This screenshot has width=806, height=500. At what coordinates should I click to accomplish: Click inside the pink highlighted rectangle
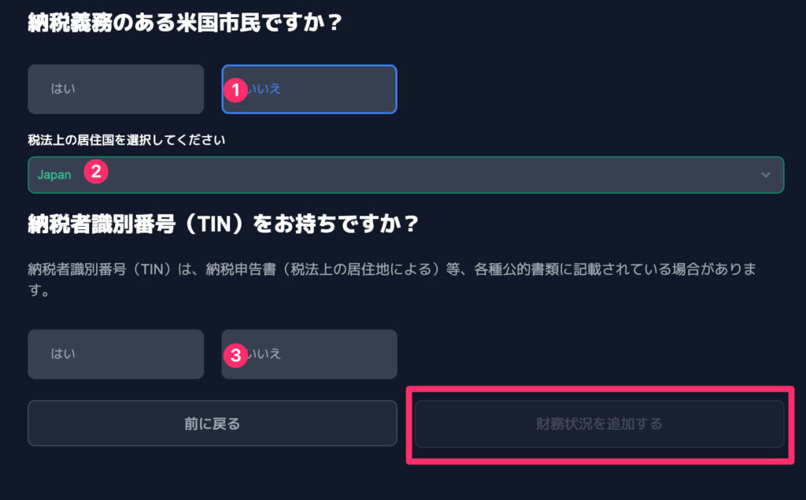[601, 423]
